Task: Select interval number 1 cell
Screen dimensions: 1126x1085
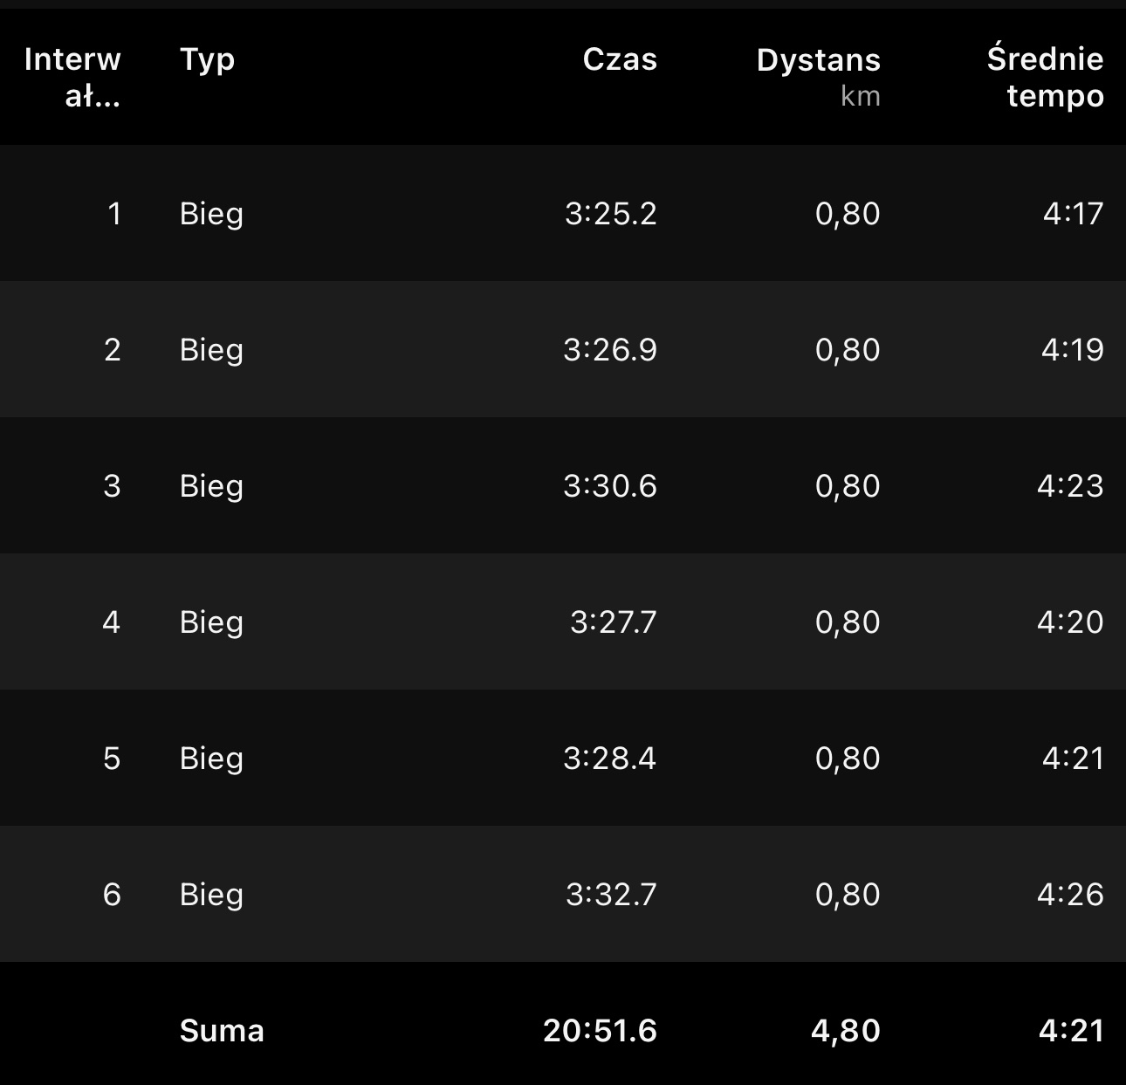Action: tap(114, 214)
